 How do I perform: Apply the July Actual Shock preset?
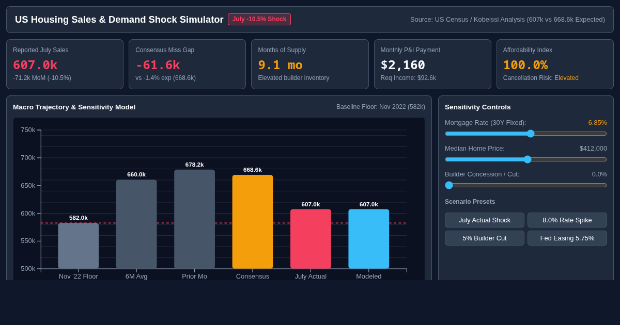[485, 220]
